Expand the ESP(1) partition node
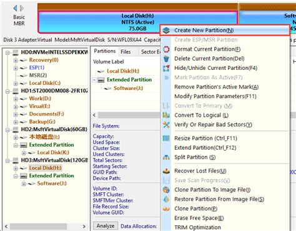Screen dimensions: 296x231 [x=16, y=68]
